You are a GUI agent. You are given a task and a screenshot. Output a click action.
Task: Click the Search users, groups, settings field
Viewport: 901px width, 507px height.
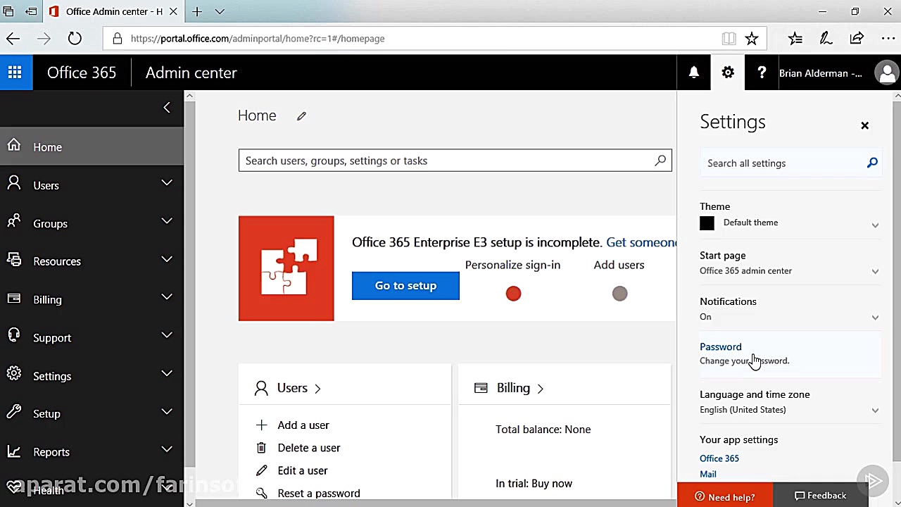[x=455, y=161]
